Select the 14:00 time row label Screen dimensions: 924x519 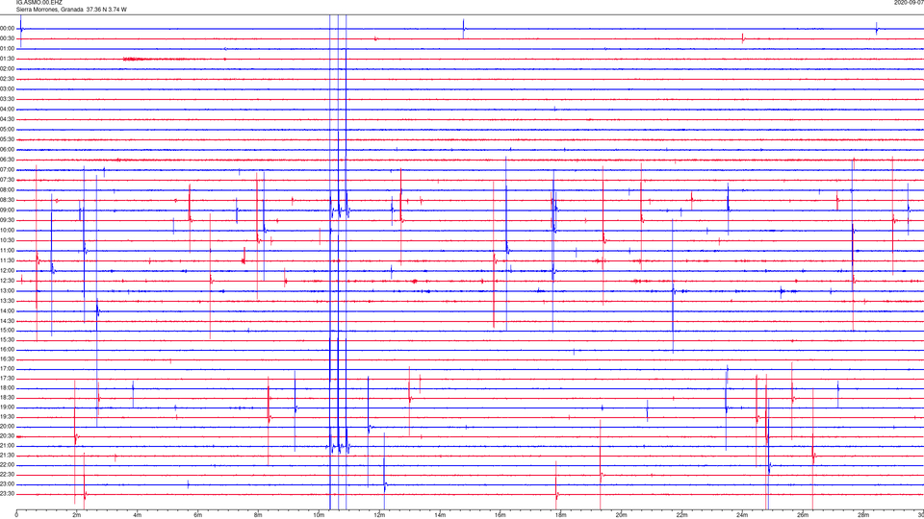tap(8, 310)
